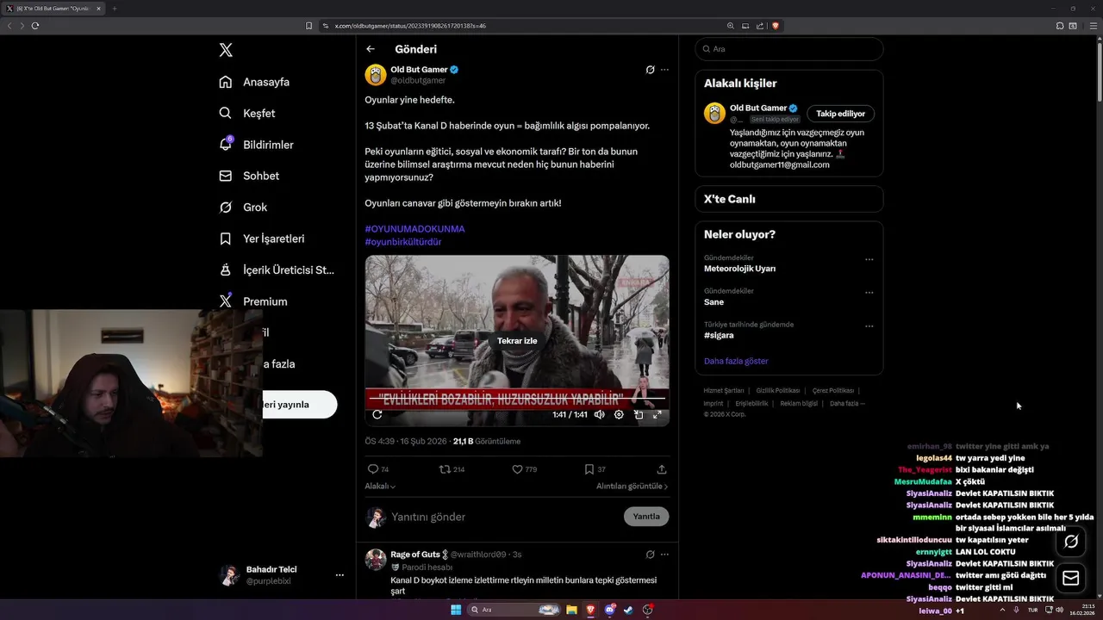
Task: Share the post via upload icon
Action: [x=662, y=469]
